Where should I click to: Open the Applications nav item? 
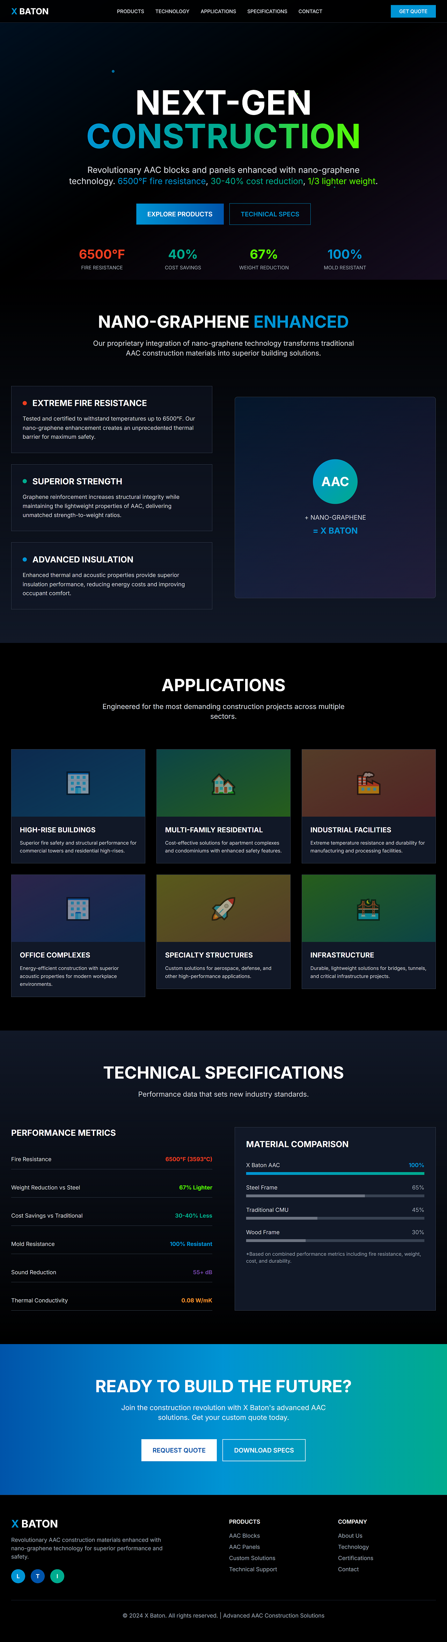218,12
